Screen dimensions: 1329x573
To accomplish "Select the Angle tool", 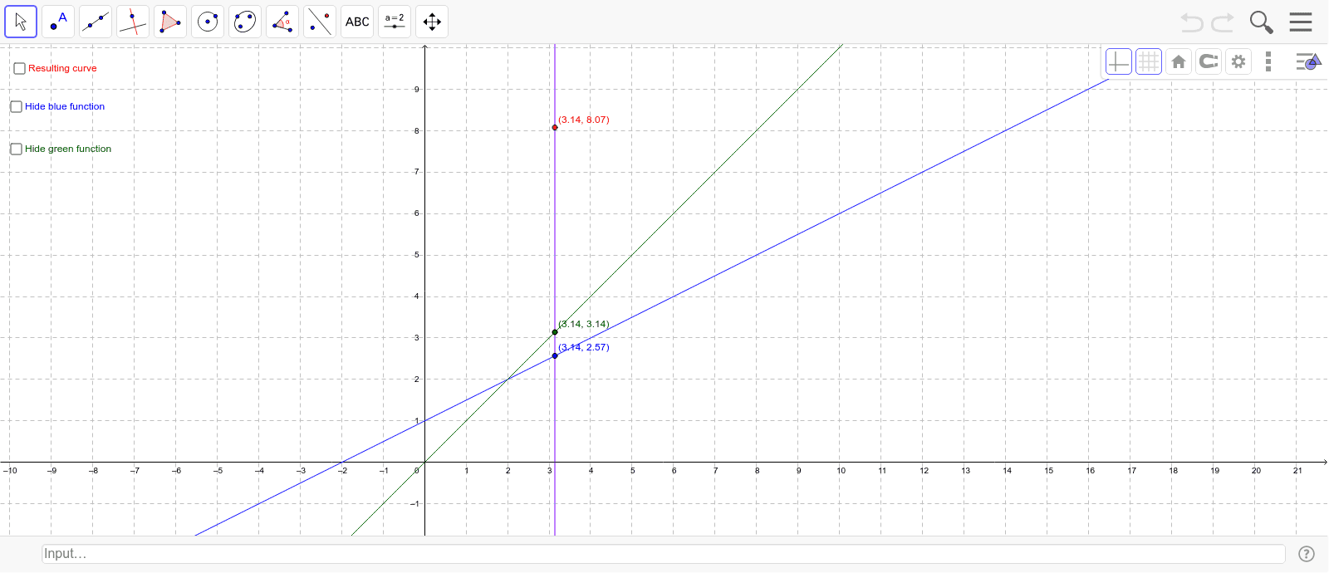I will pos(282,22).
